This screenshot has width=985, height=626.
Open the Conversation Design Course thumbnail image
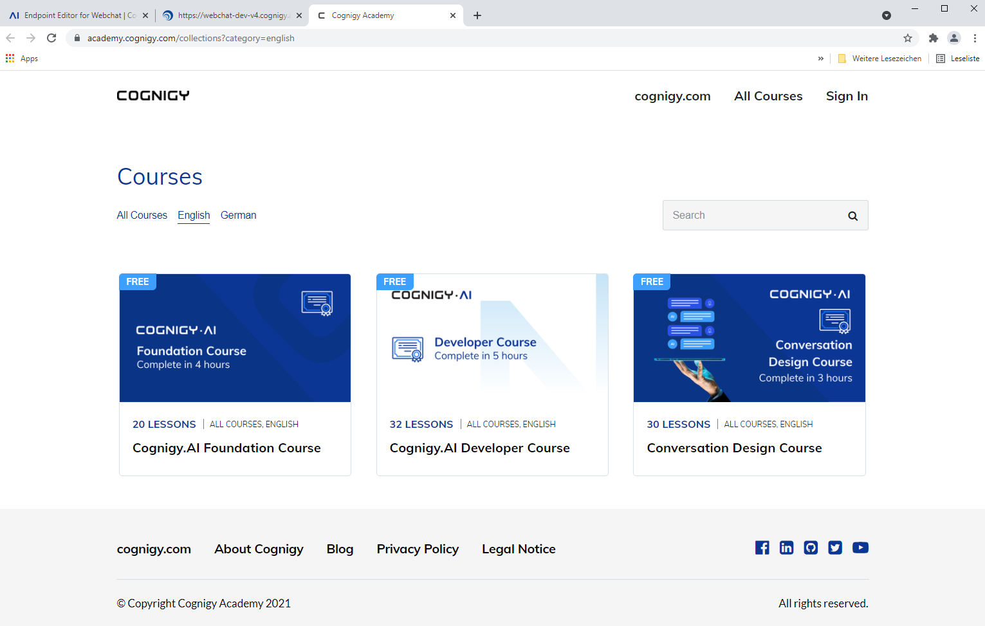tap(750, 338)
